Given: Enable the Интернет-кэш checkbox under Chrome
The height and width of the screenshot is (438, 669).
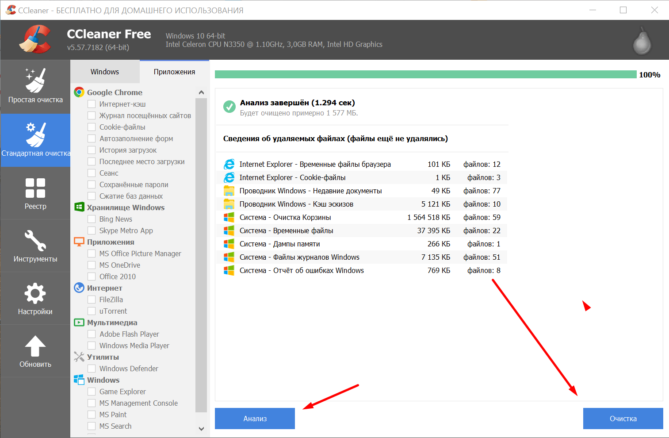Looking at the screenshot, I should pos(92,104).
